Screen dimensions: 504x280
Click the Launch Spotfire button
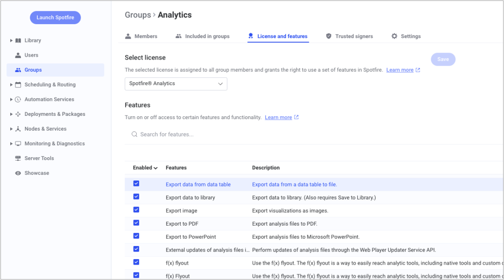55,18
